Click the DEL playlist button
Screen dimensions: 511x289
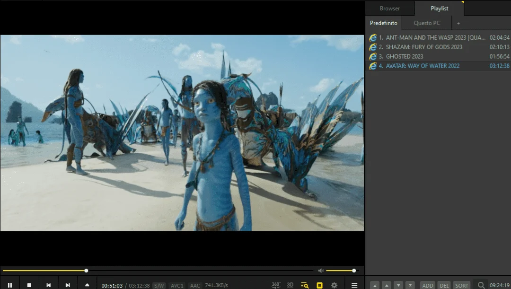[444, 285]
